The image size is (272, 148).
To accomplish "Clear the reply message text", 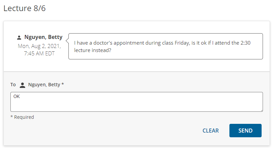I will (211, 131).
